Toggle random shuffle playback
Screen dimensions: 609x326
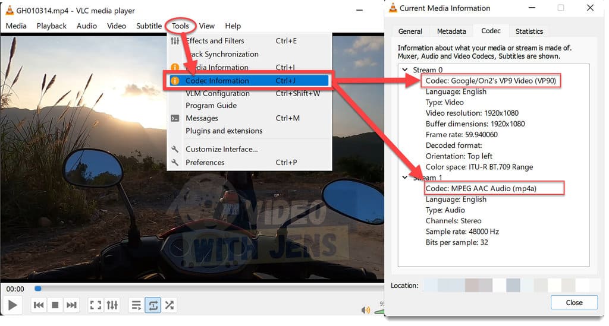click(169, 305)
